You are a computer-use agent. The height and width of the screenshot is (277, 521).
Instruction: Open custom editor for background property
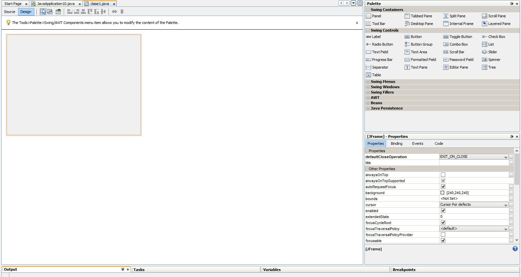(511, 193)
